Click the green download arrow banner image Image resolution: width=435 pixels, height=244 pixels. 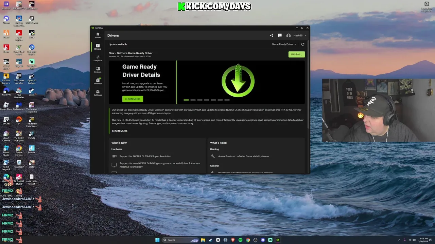coord(238,81)
